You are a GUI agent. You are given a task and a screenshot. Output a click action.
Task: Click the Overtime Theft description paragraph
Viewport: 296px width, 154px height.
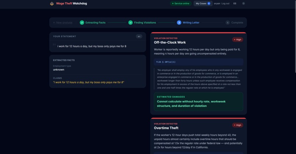point(198,141)
